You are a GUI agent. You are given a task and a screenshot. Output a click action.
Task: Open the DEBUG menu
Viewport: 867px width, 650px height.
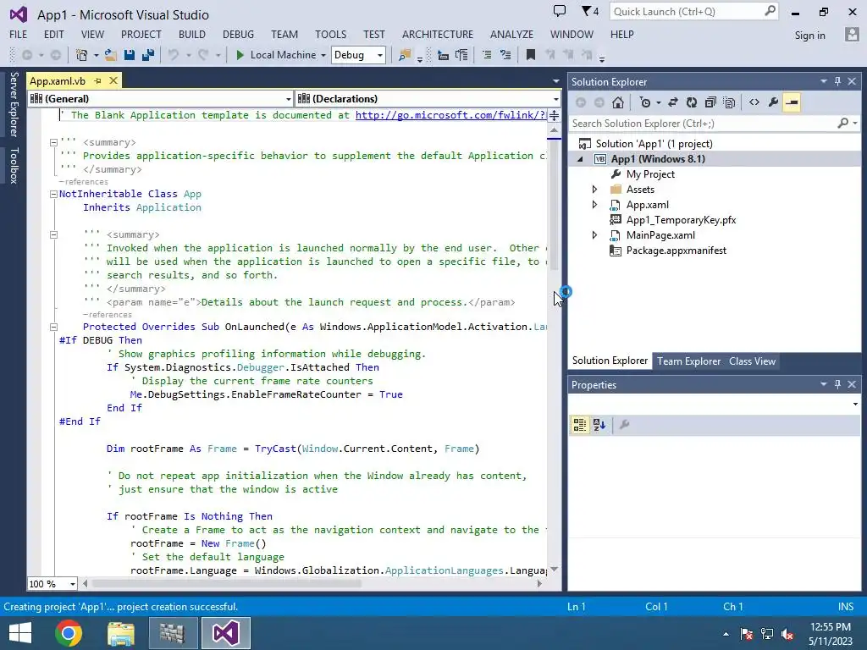[x=238, y=34]
